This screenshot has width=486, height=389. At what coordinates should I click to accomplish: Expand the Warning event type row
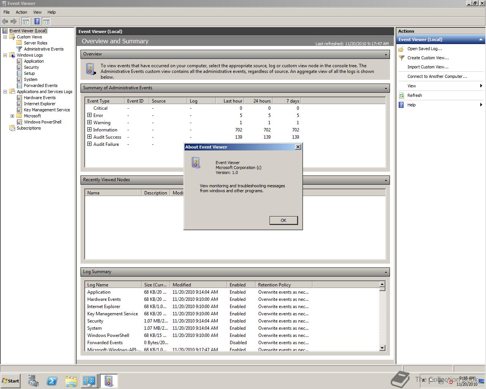pos(89,122)
